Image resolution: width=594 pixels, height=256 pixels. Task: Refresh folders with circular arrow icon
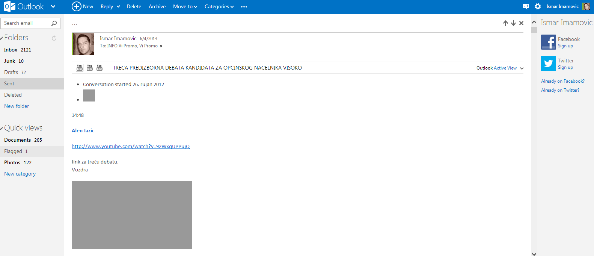tap(54, 38)
